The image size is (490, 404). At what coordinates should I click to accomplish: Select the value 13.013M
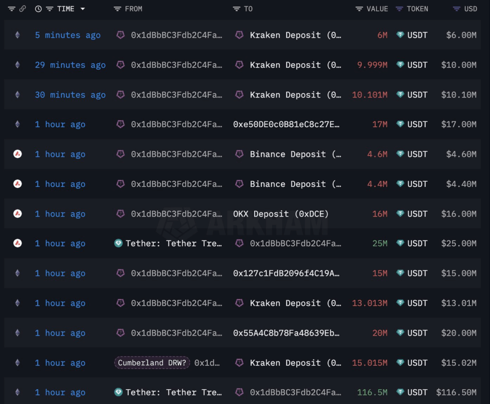370,303
